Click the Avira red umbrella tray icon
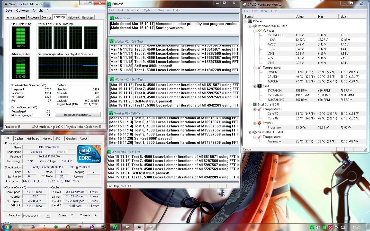Viewport: 370px width, 231px height. (x=330, y=227)
